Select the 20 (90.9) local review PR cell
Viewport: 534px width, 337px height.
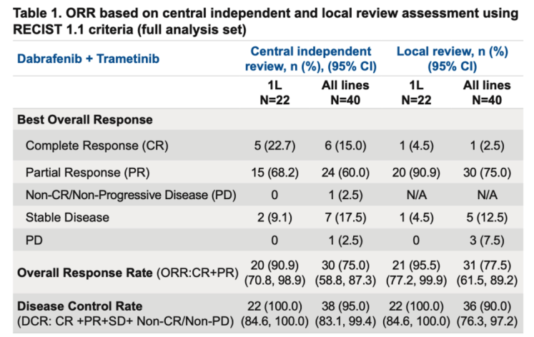[416, 171]
